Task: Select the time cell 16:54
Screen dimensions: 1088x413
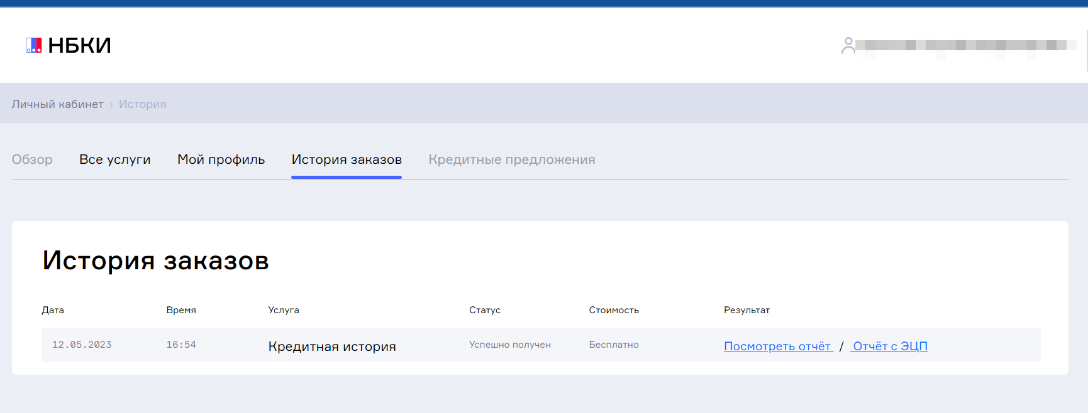Action: [181, 345]
